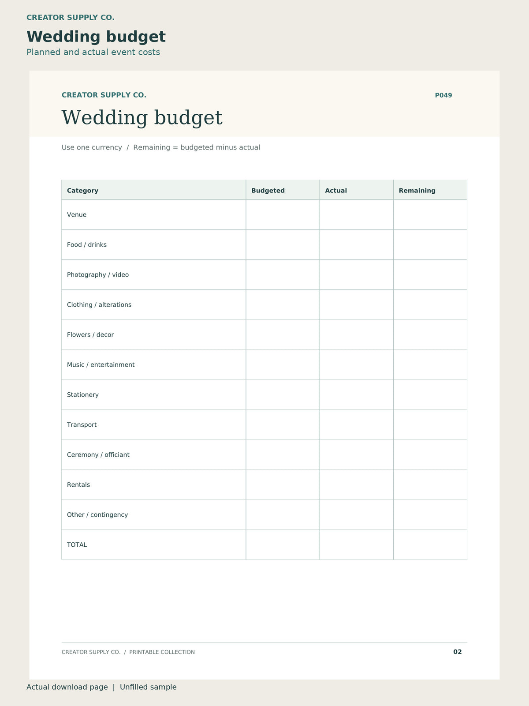Click the 'Use one currency' instruction line
The width and height of the screenshot is (529, 706).
[161, 147]
